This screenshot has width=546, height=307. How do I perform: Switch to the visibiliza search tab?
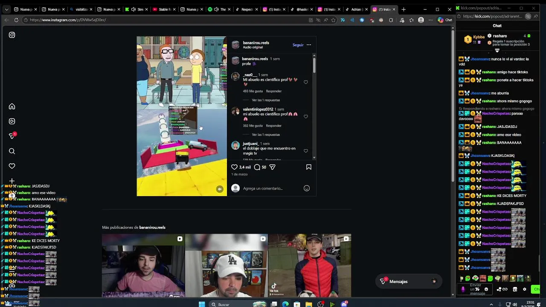(x=81, y=9)
